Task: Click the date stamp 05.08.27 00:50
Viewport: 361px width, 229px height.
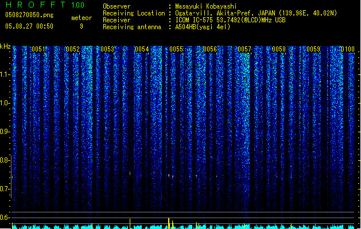Action: [29, 26]
